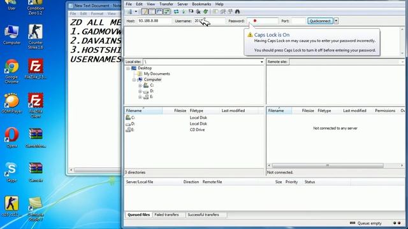Open the Computer desktop icon

coord(11,35)
